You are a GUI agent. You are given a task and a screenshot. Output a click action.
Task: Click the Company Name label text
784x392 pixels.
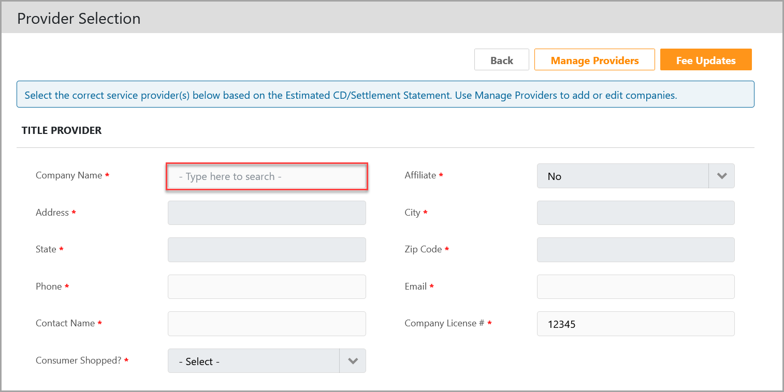click(69, 175)
